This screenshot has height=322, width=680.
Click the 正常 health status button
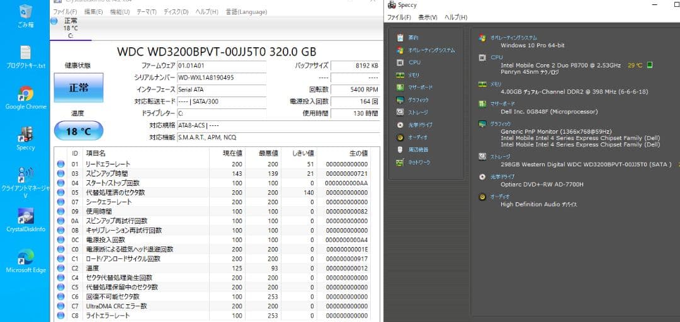point(79,87)
